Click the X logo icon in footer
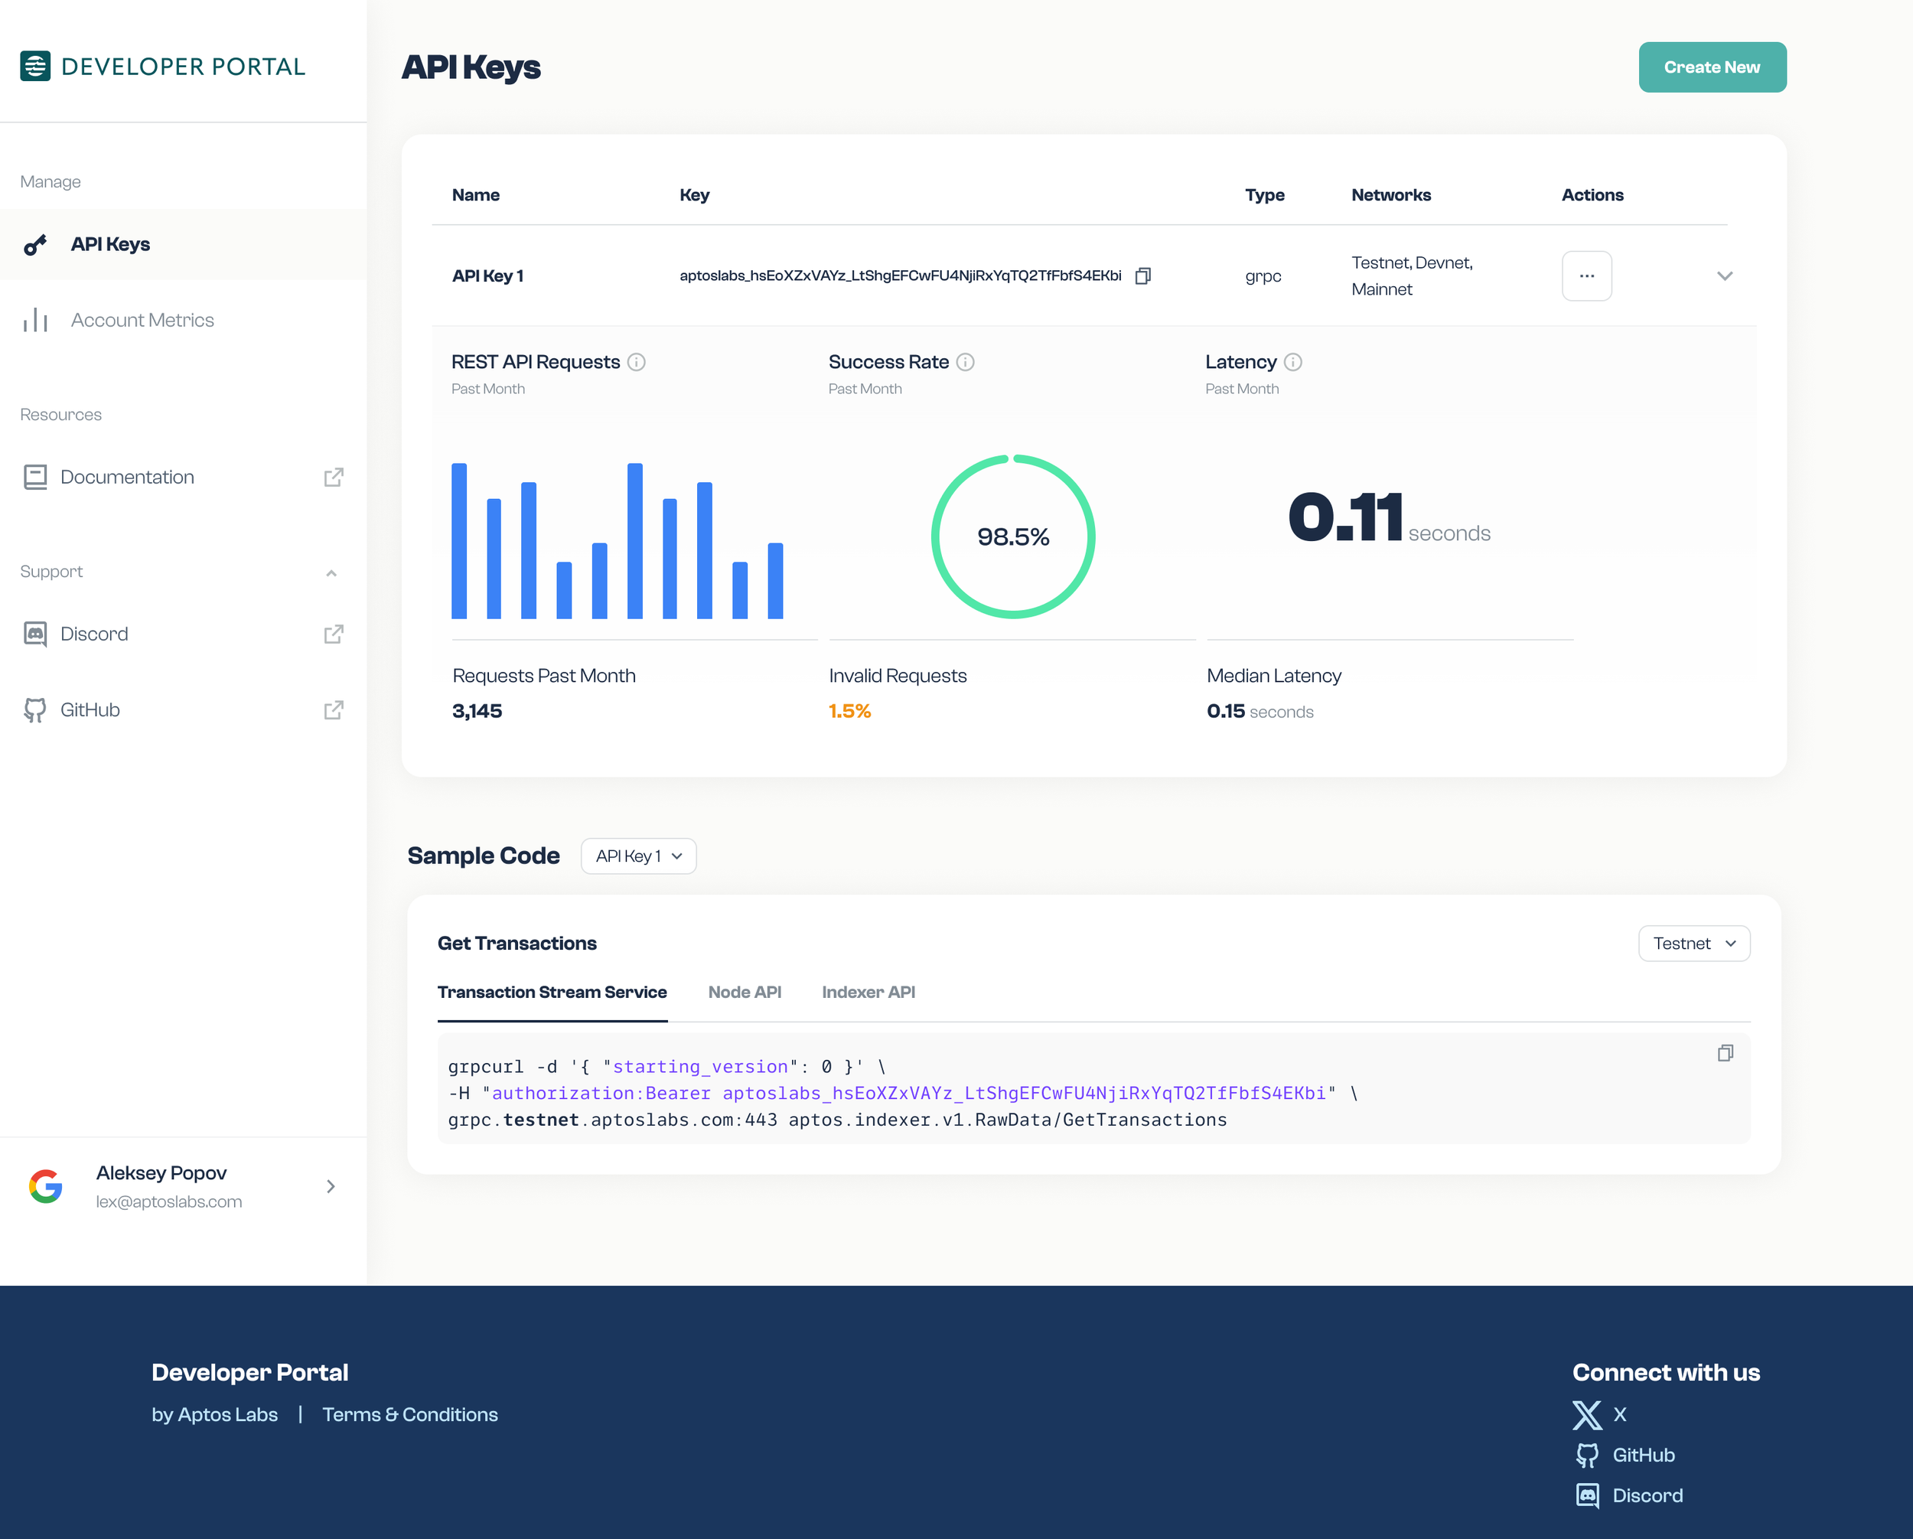This screenshot has width=1913, height=1539. pos(1586,1415)
